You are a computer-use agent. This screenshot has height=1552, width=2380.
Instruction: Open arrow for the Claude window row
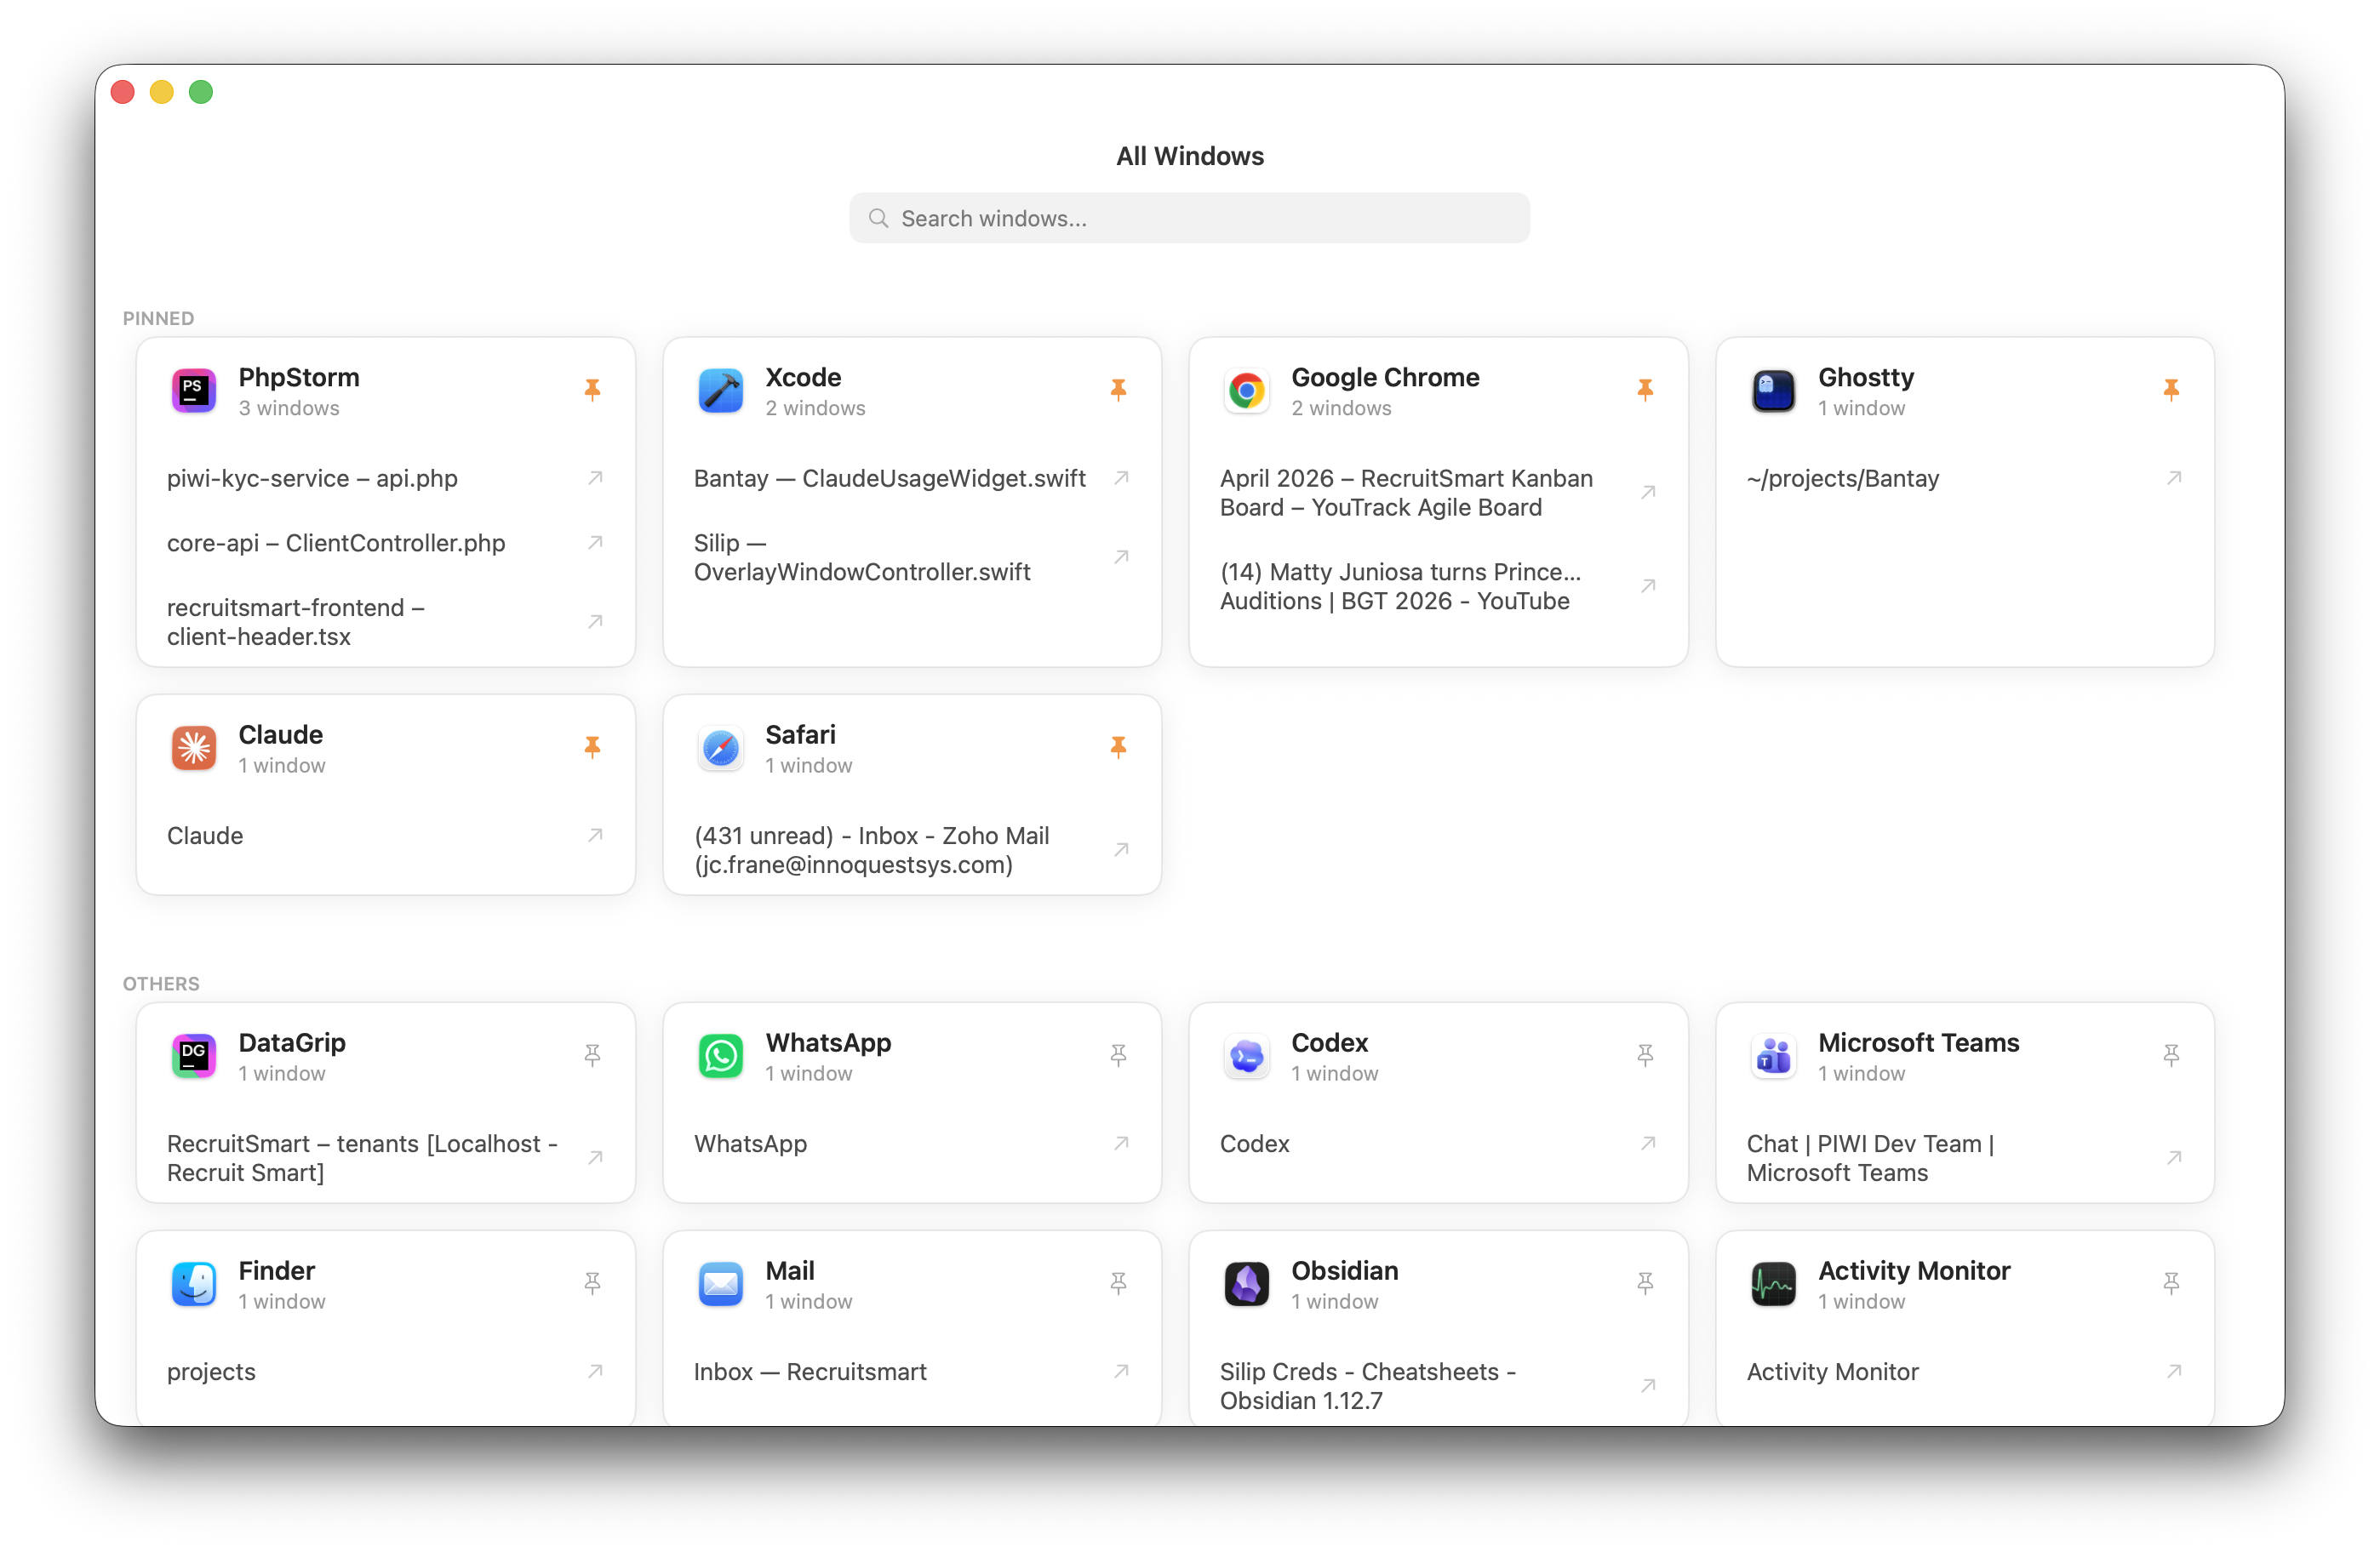(595, 836)
